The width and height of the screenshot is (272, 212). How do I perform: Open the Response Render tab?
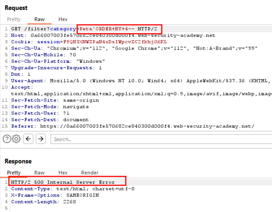(90, 173)
